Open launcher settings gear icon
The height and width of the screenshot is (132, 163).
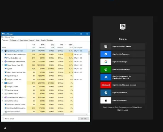click(x=5, y=128)
